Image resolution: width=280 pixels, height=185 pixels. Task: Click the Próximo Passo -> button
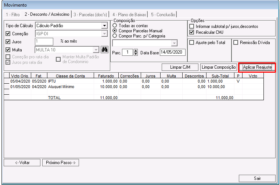tap(61, 163)
